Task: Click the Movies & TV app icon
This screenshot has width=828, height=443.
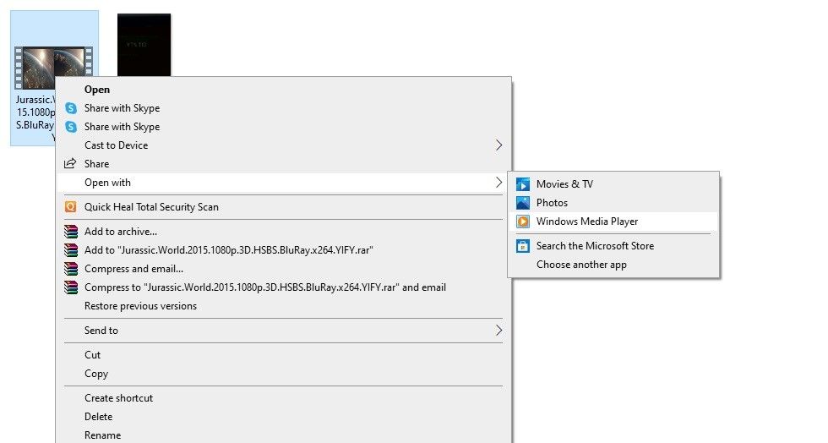Action: [x=523, y=184]
